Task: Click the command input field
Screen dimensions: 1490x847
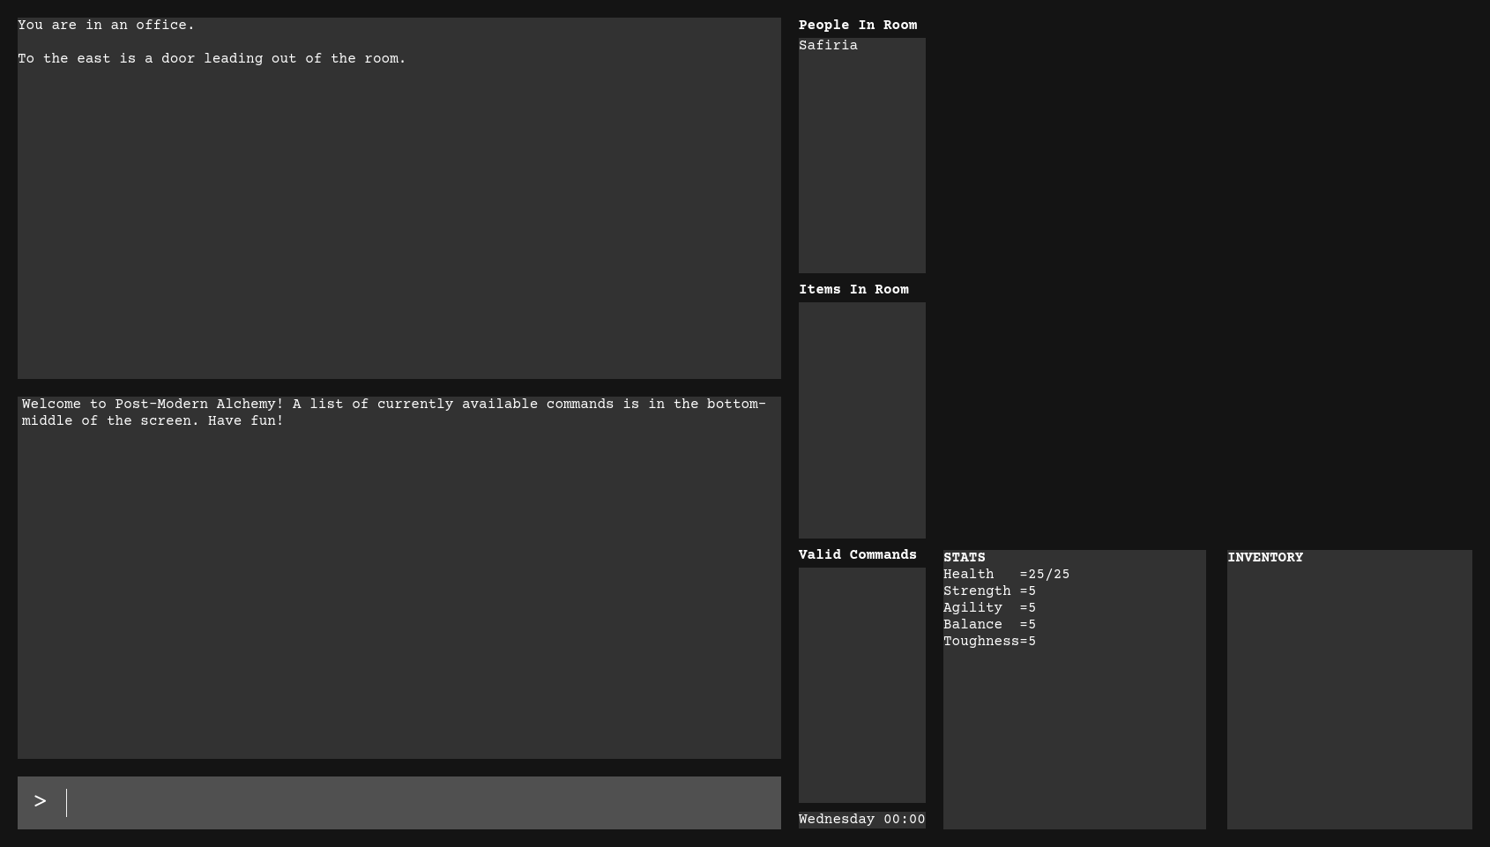Action: 421,802
